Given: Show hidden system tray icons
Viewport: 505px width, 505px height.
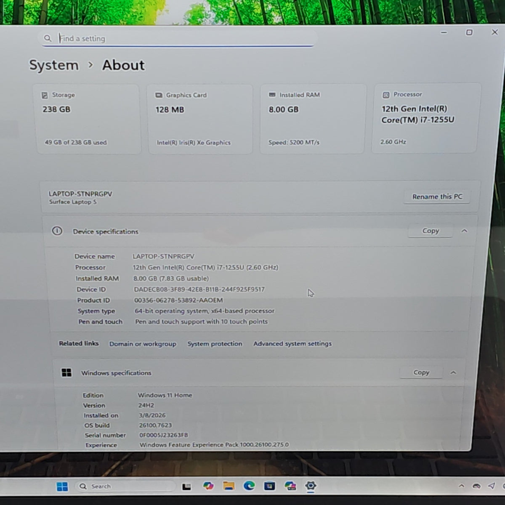Looking at the screenshot, I should [x=462, y=486].
